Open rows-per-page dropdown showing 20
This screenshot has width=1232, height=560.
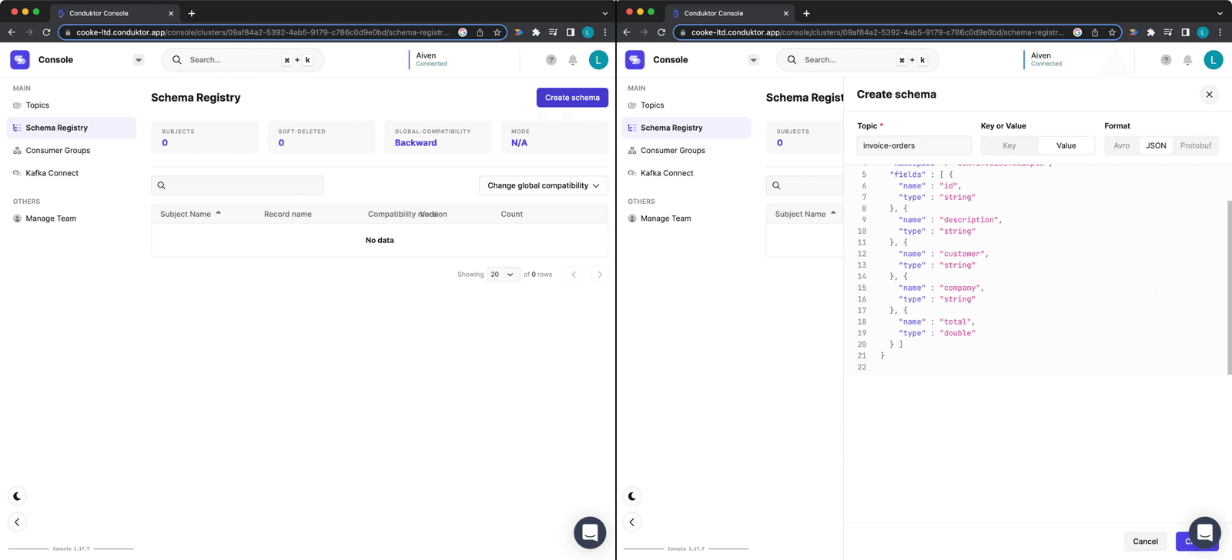(503, 275)
